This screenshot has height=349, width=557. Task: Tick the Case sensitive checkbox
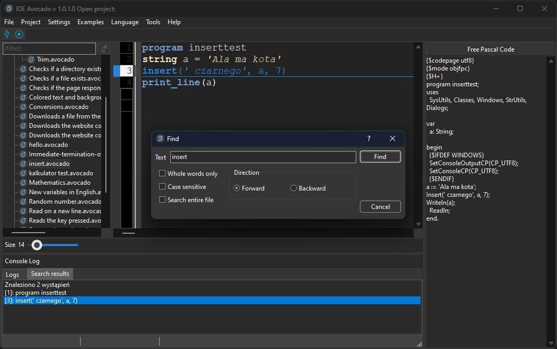(162, 186)
